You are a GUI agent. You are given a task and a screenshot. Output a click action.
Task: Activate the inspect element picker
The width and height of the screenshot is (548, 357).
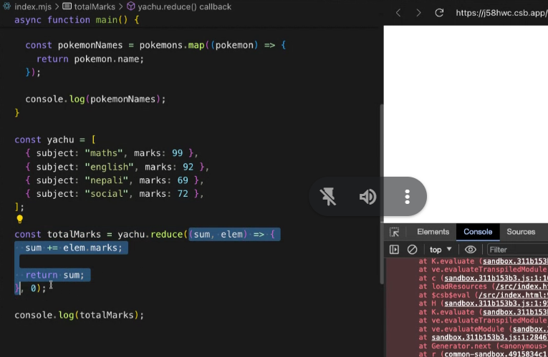(394, 232)
